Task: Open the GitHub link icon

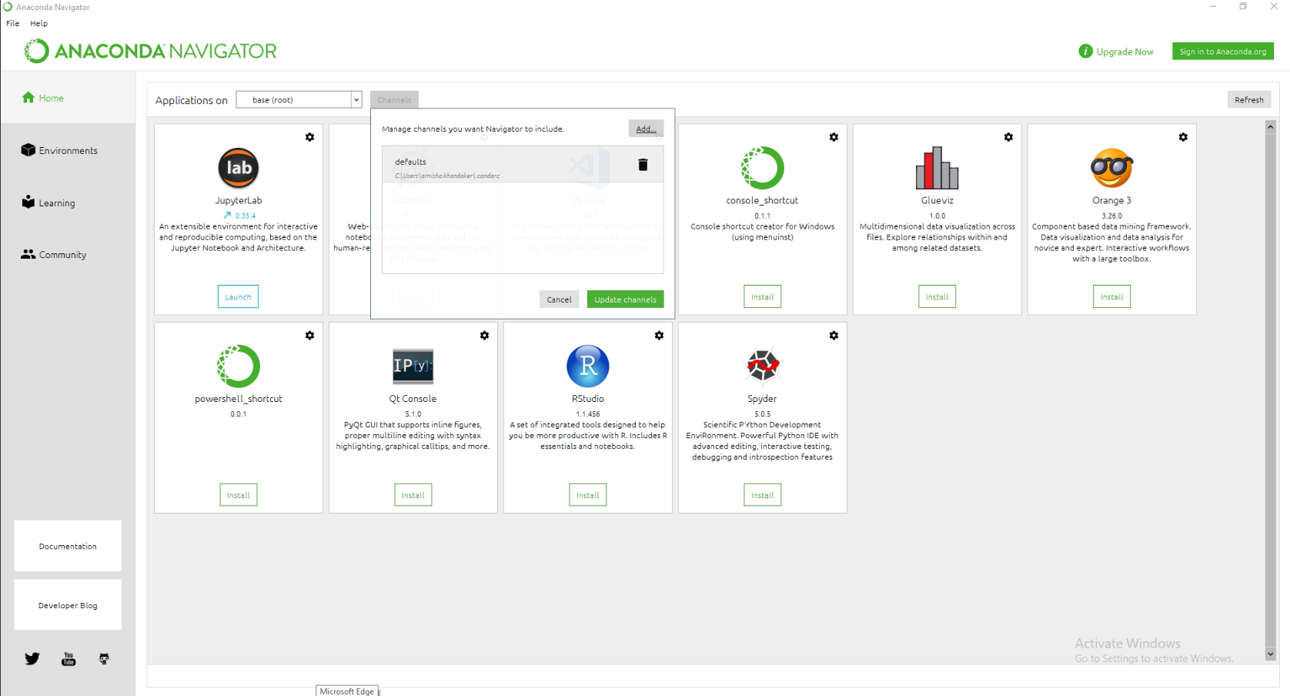Action: pos(104,659)
